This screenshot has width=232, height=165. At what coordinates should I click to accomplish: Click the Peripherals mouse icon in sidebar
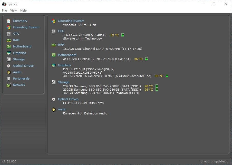(x=9, y=79)
